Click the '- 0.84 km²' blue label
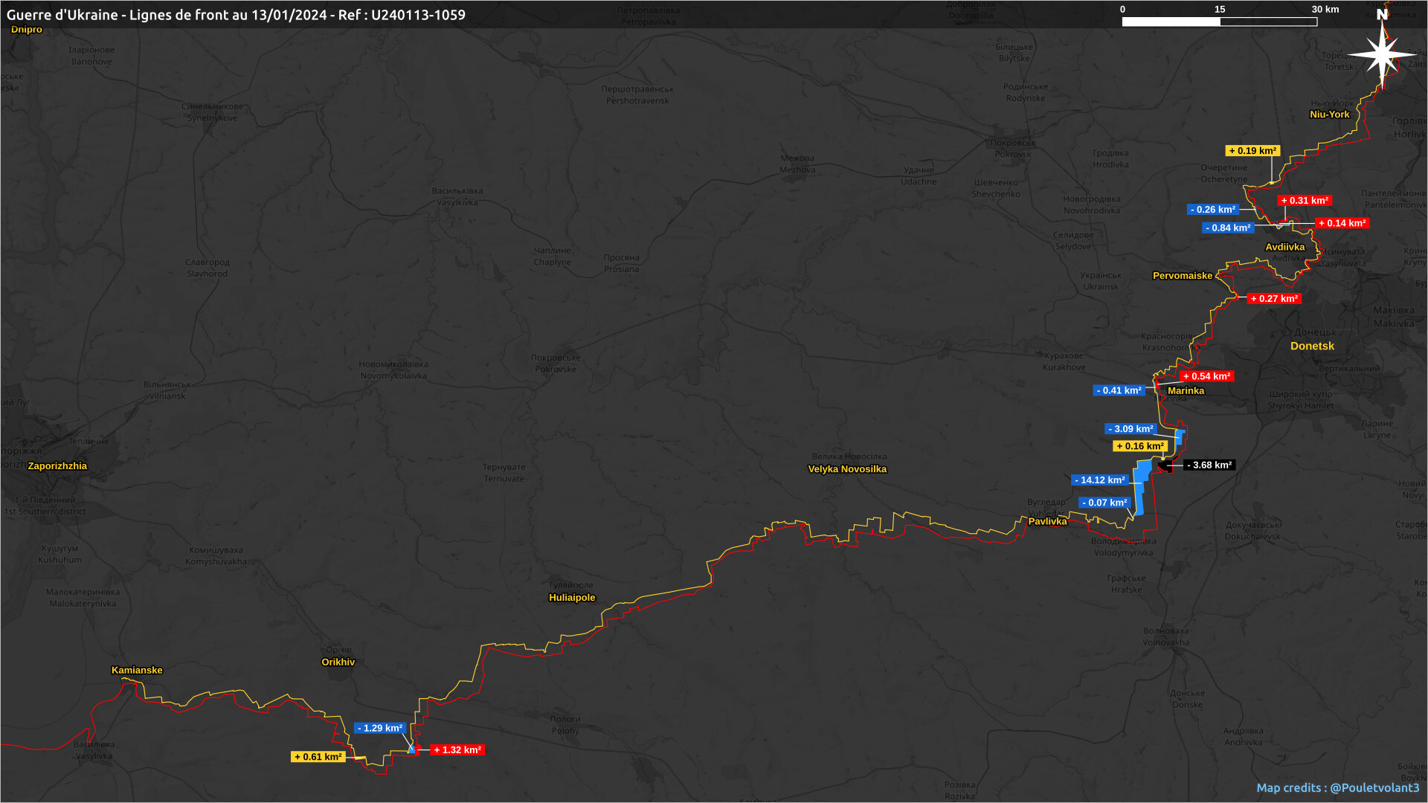 (x=1228, y=228)
